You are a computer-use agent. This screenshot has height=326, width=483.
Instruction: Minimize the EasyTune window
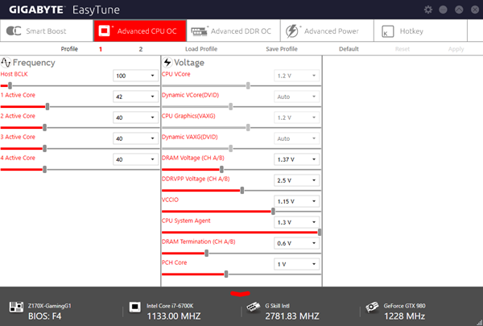(443, 10)
